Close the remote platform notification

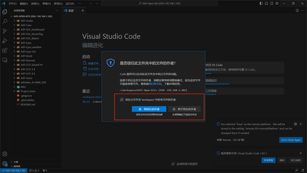[301, 124]
